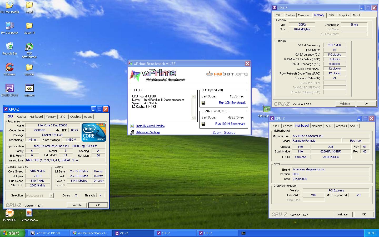Open Caches tab in CPU window
The image size is (379, 237).
(x=22, y=117)
